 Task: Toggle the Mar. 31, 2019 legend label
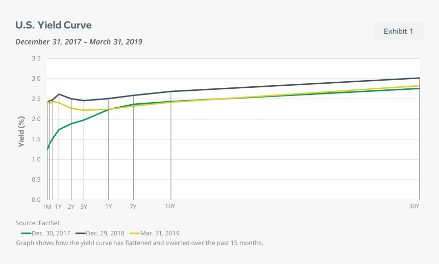point(161,233)
